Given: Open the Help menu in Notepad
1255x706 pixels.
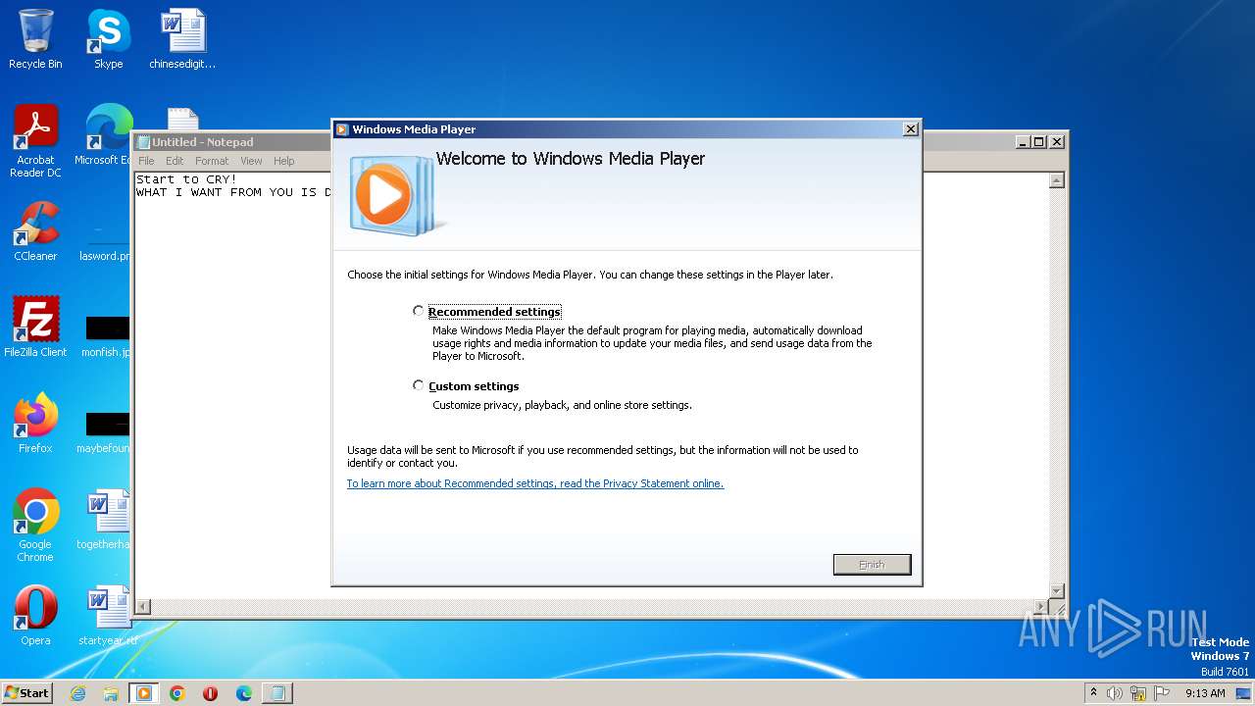Looking at the screenshot, I should (x=283, y=161).
